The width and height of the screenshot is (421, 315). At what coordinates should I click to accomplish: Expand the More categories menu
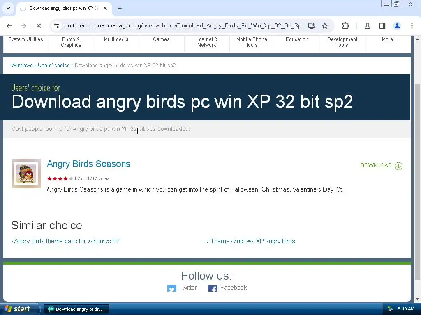click(x=387, y=39)
